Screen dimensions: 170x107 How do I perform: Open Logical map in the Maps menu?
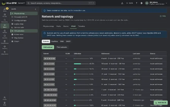24,24
